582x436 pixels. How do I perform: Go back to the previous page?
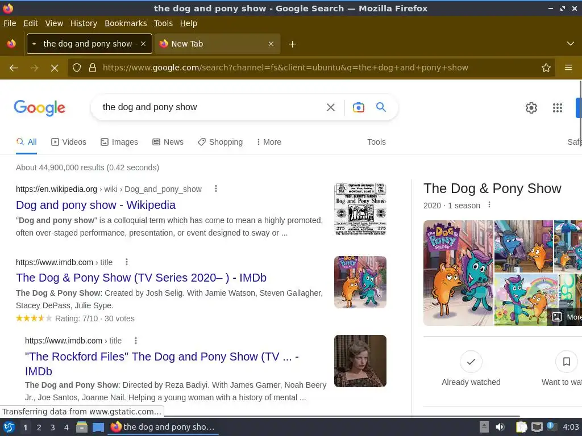pos(14,68)
